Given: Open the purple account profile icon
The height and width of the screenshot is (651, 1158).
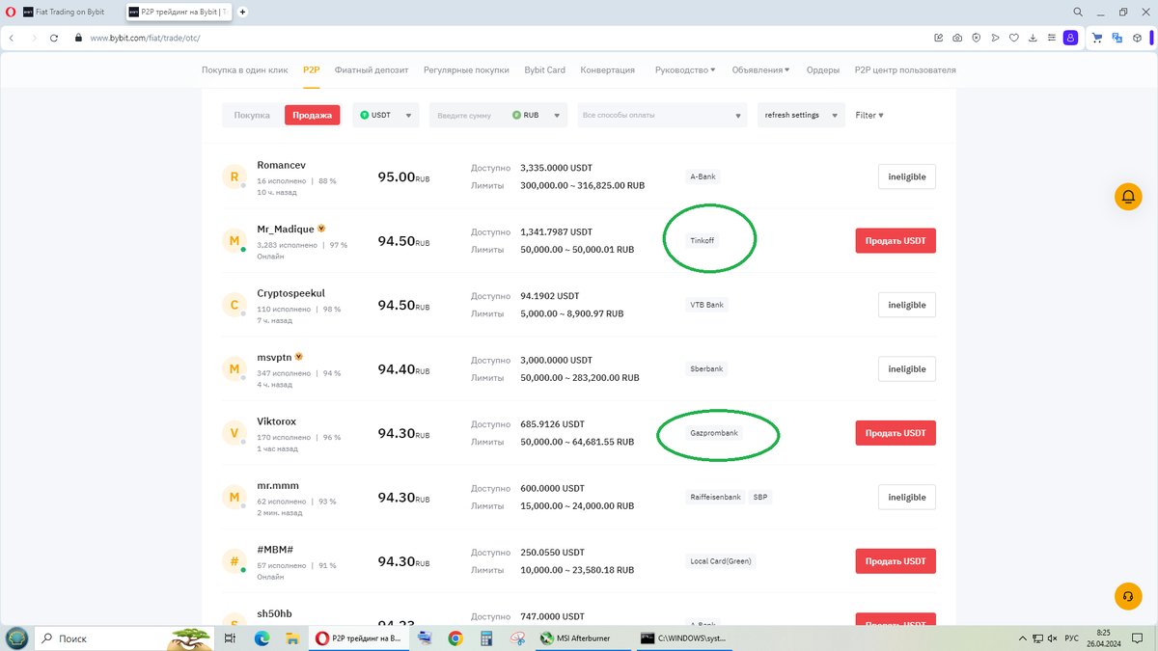Looking at the screenshot, I should point(1070,38).
